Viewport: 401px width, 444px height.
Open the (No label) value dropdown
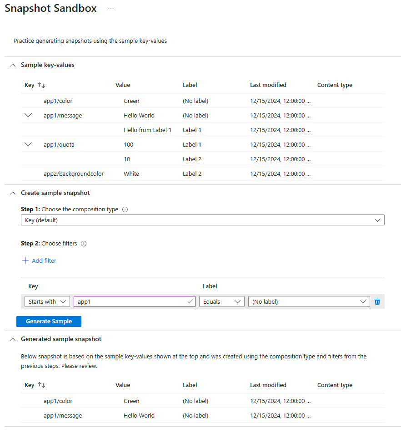click(309, 301)
